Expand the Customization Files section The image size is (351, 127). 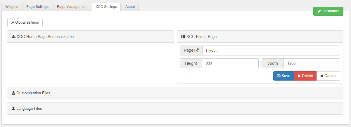(x=33, y=93)
